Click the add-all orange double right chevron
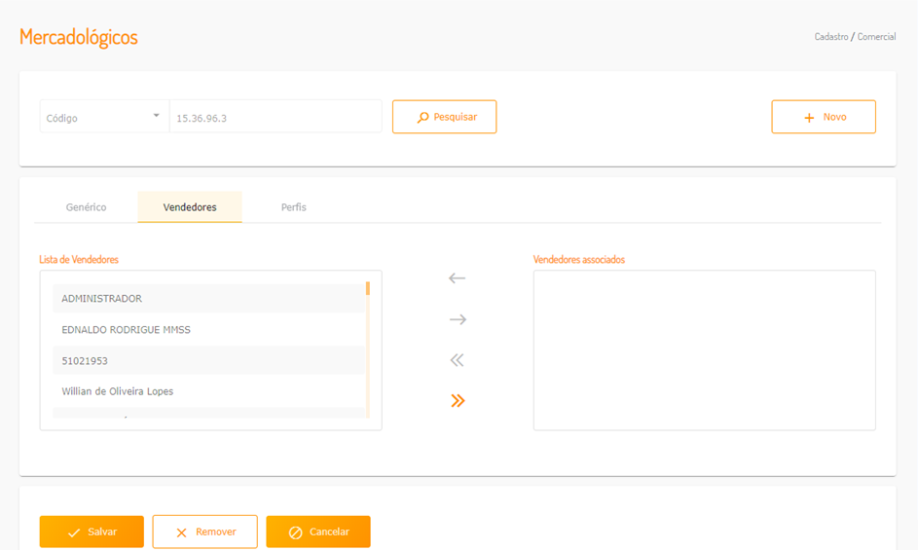The image size is (918, 550). pyautogui.click(x=458, y=401)
